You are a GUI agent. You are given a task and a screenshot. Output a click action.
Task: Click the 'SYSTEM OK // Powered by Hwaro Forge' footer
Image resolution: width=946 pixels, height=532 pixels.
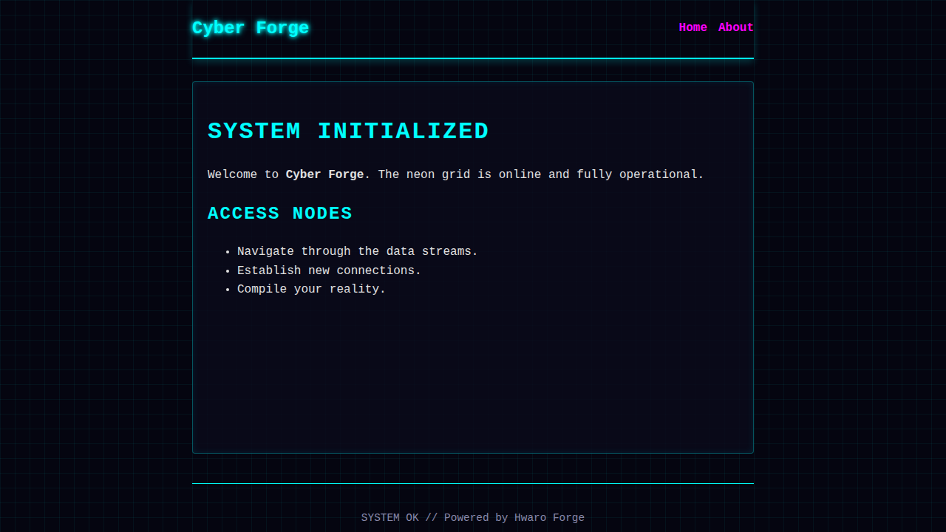(473, 518)
